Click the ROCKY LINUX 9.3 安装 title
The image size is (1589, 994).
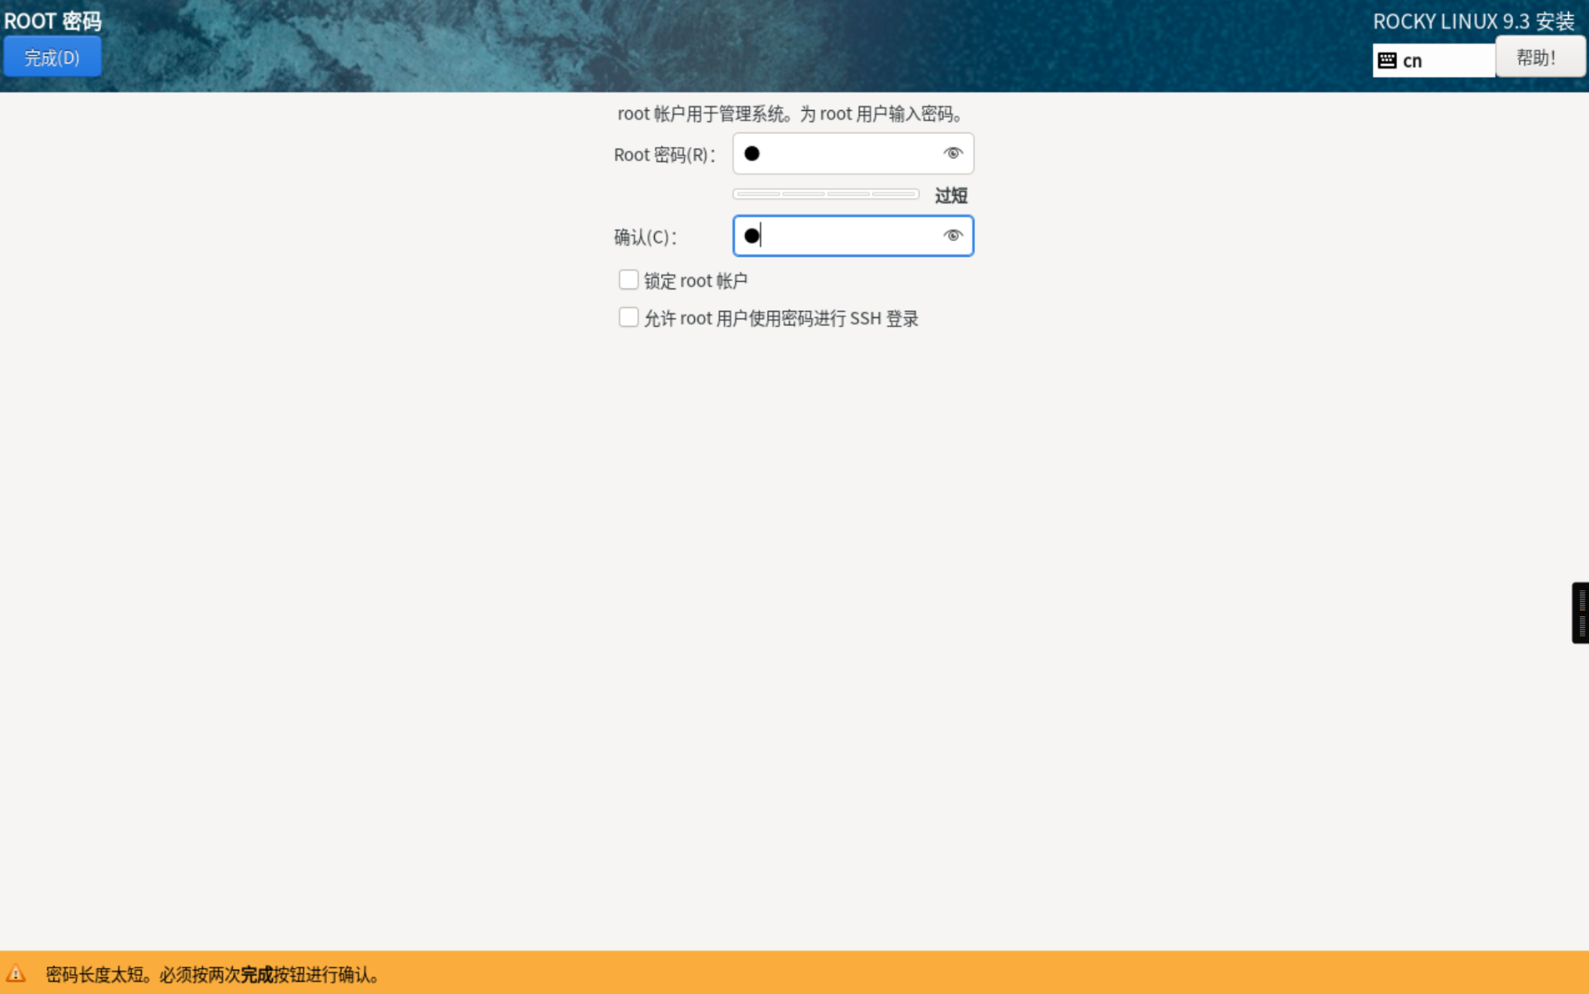pyautogui.click(x=1474, y=21)
